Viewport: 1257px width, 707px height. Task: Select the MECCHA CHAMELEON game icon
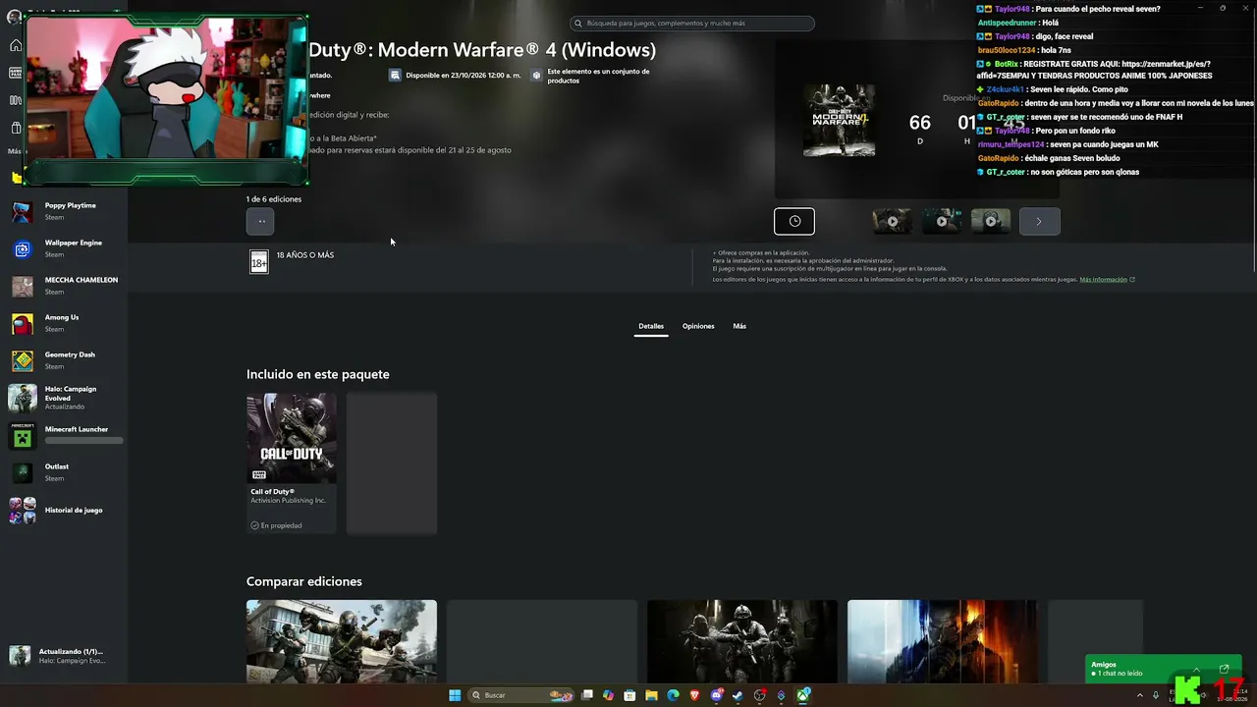[x=23, y=286]
